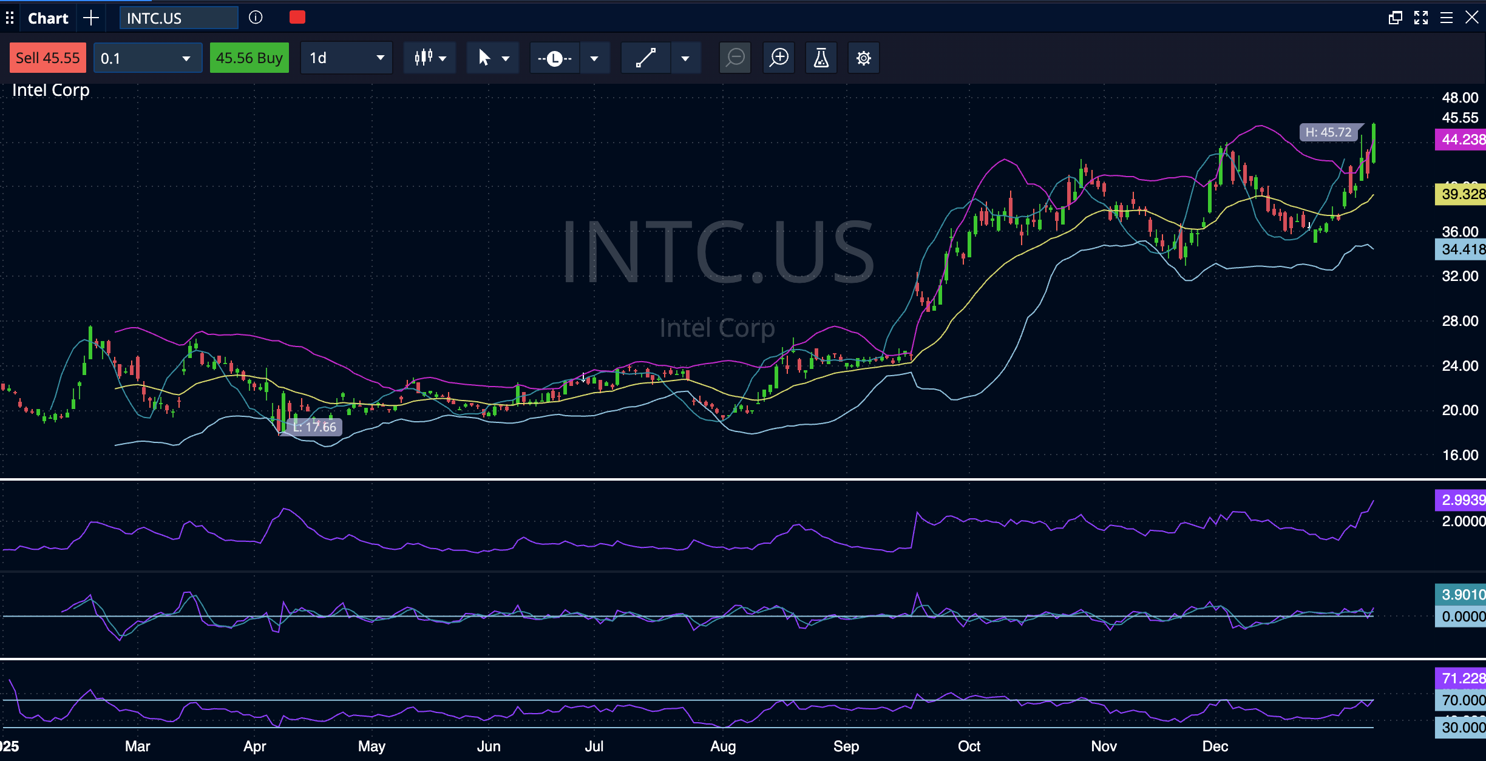
Task: Click the INTC.US symbol input field
Action: click(x=178, y=18)
